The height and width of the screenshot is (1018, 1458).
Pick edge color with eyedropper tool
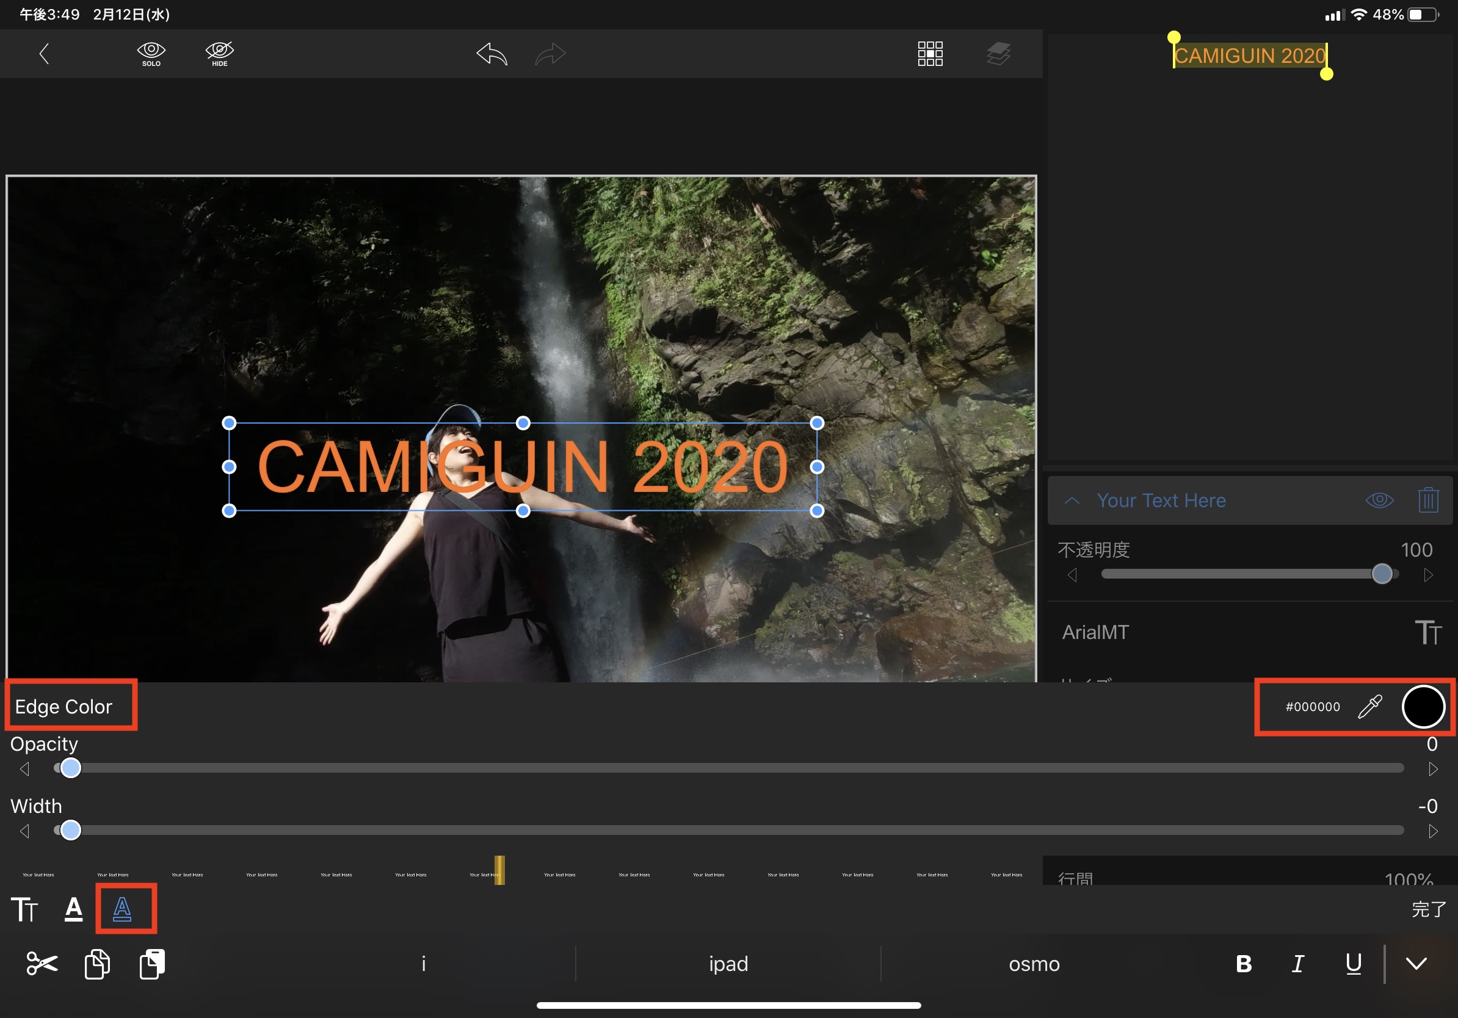coord(1369,706)
